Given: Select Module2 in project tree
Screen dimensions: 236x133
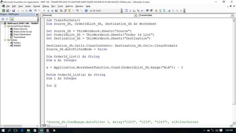Looking at the screenshot, I should pyautogui.click(x=17, y=45).
